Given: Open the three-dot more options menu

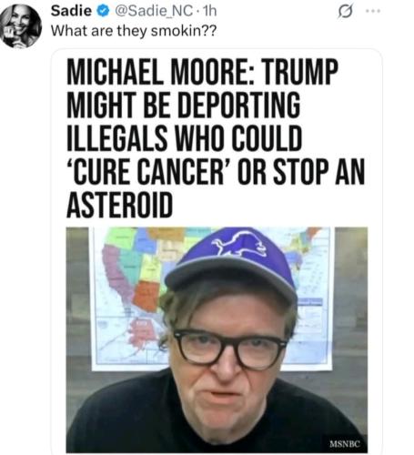Looking at the screenshot, I should [373, 11].
